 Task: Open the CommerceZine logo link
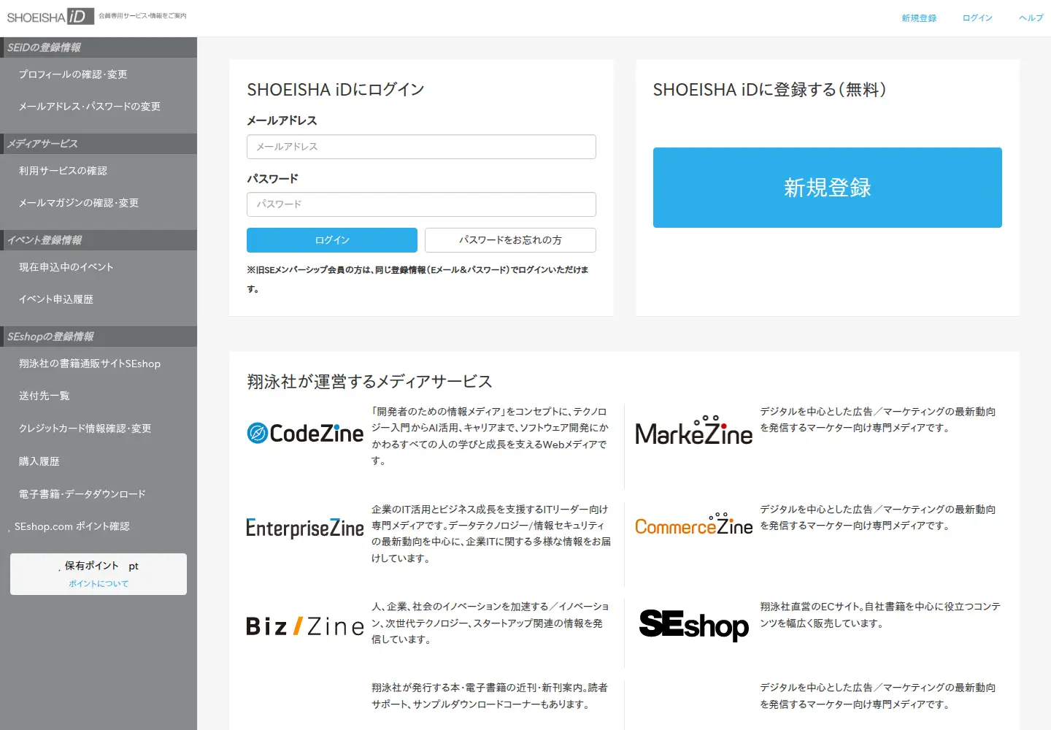[x=694, y=524]
